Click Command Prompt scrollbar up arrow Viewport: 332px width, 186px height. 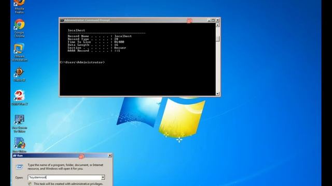tap(218, 25)
